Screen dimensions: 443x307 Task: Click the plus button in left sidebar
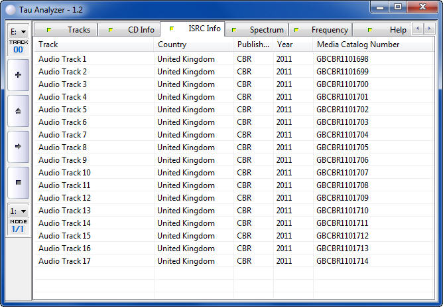coord(18,74)
